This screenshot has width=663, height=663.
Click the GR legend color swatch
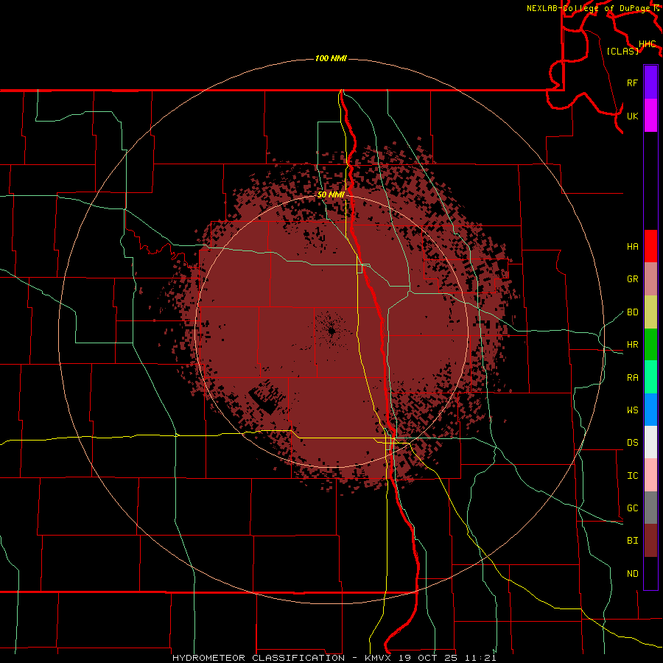click(650, 279)
